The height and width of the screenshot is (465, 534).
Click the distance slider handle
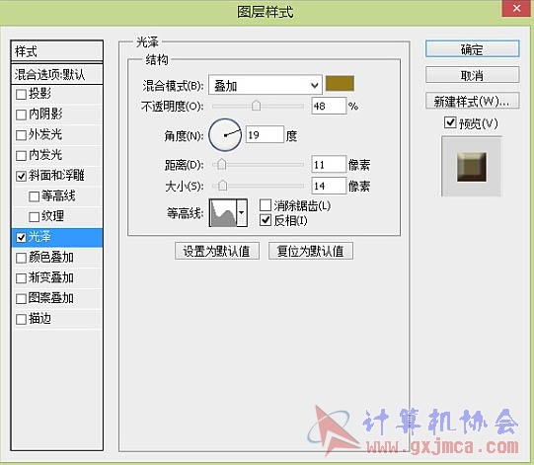(x=222, y=165)
